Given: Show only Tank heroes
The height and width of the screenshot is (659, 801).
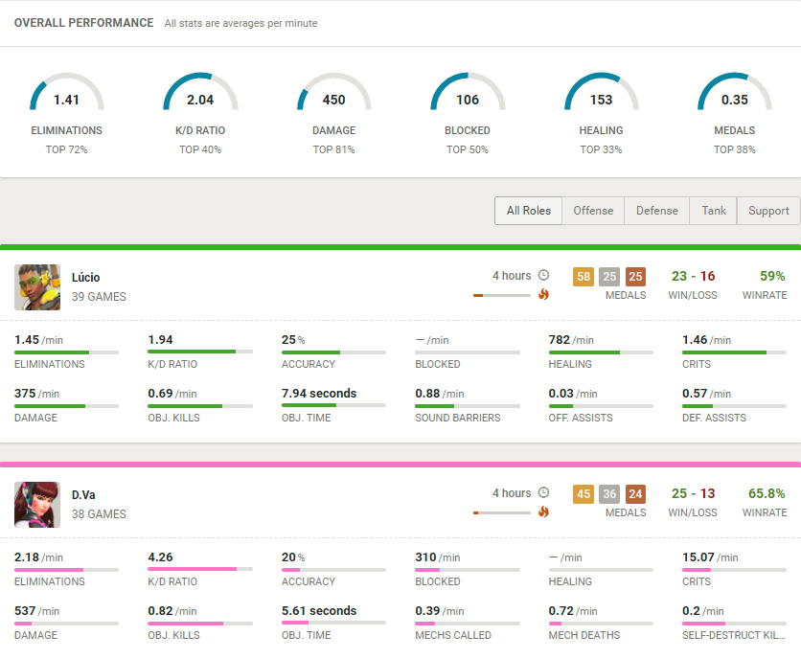Looking at the screenshot, I should point(713,211).
